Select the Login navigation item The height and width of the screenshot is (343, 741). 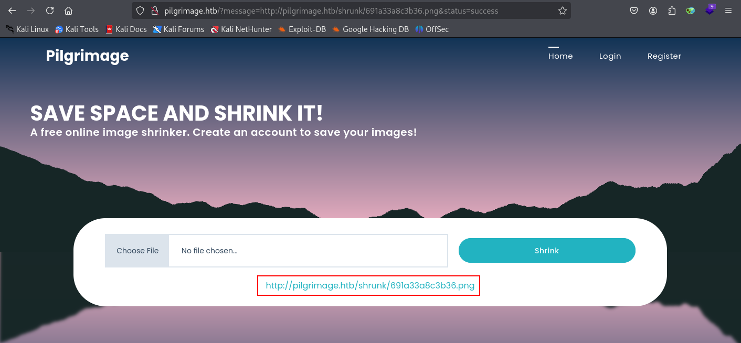[x=610, y=56]
